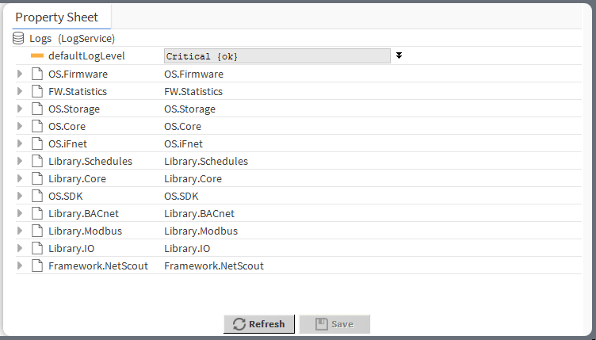Select the Property Sheet tab
Viewport: 596px width, 340px height.
click(x=57, y=17)
